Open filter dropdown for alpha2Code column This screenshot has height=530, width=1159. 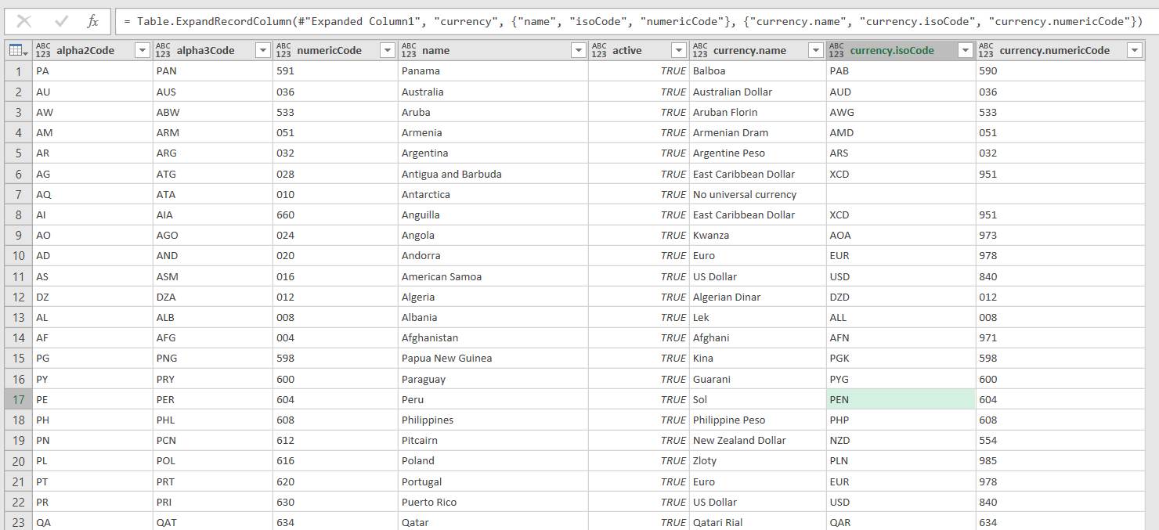point(142,50)
